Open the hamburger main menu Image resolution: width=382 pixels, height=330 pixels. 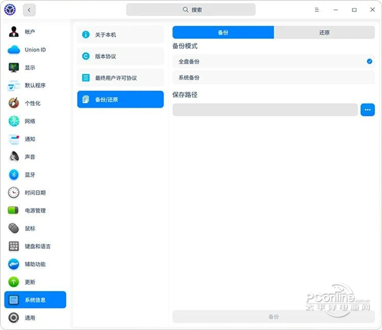point(316,10)
